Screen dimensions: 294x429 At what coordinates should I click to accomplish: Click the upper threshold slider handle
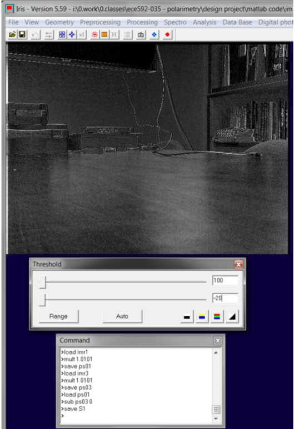(42, 282)
